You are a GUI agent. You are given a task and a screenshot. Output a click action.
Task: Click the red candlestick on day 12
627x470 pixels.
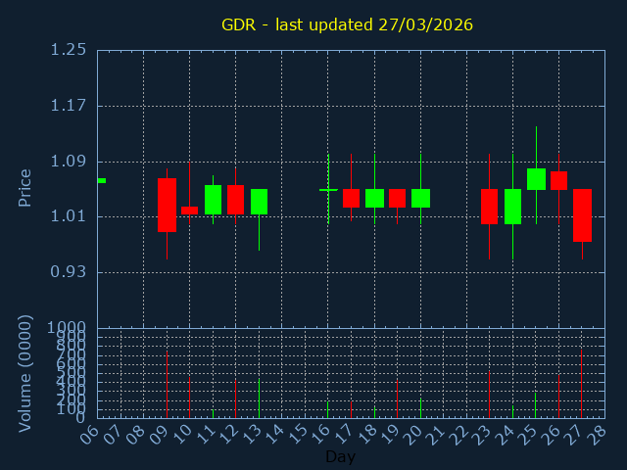click(235, 199)
